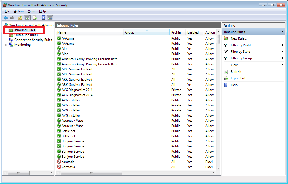This screenshot has height=184, width=288.
Task: Click the rule list scroll right arrow
Action: [213, 173]
